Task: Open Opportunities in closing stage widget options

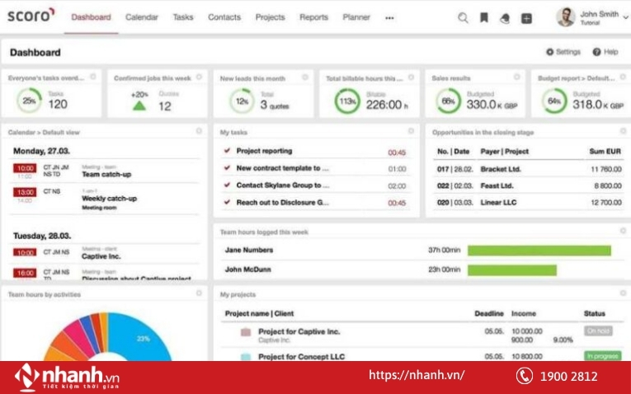Action: [x=623, y=131]
